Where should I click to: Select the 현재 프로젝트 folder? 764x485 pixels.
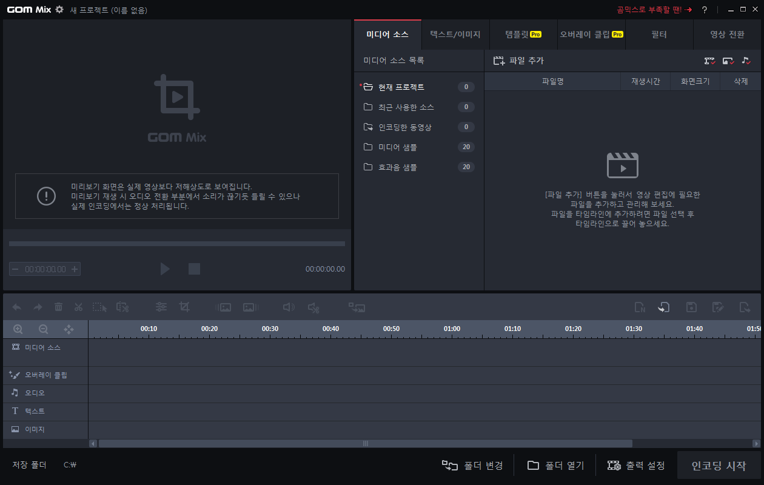coord(419,87)
